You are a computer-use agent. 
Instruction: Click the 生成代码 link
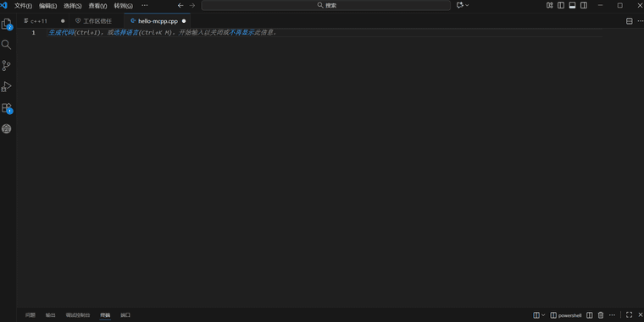coord(61,32)
